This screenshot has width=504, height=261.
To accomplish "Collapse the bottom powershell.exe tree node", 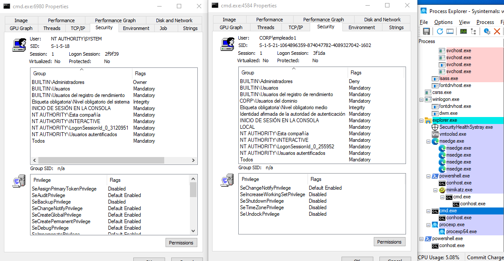I will pyautogui.click(x=421, y=239).
